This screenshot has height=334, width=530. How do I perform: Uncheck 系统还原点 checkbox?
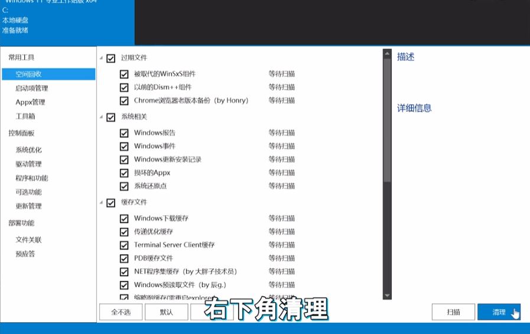(124, 186)
